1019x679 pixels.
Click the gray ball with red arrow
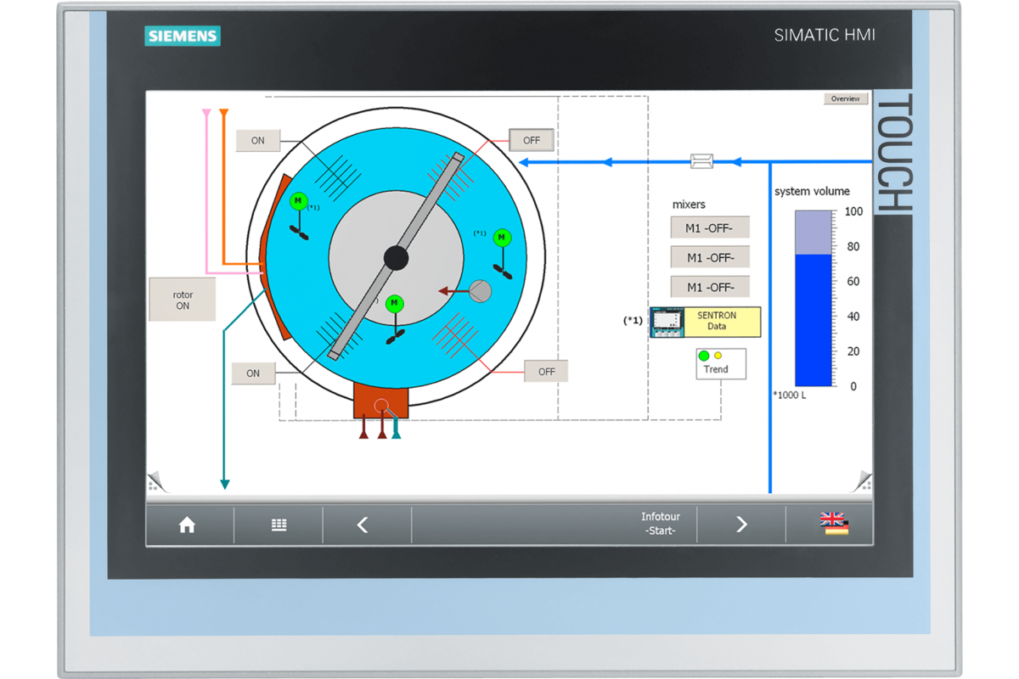[480, 291]
